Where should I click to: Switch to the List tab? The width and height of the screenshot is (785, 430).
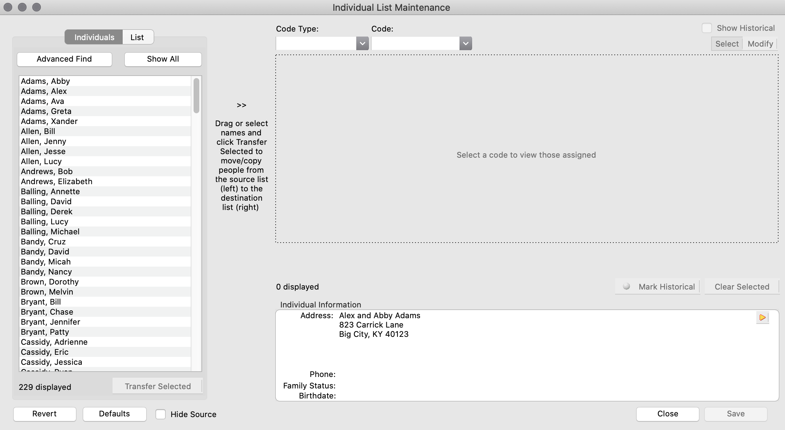[x=137, y=37]
